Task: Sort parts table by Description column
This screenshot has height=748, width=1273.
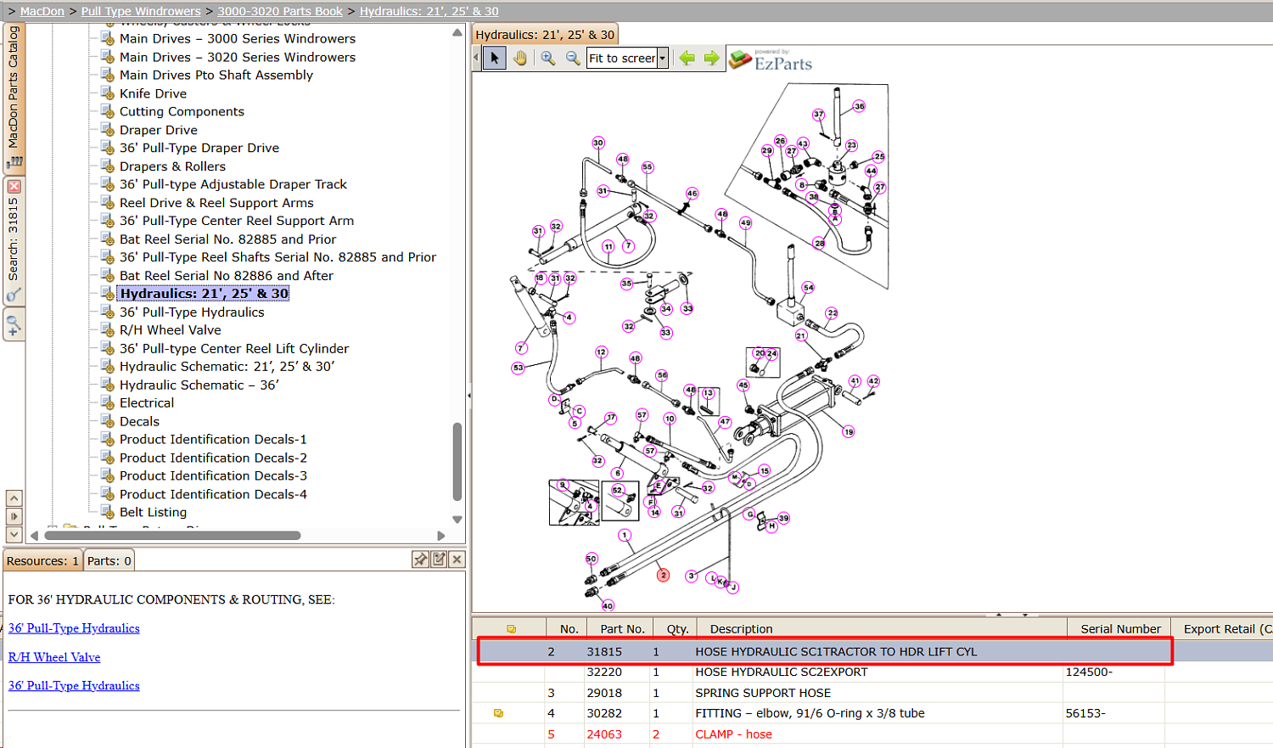Action: [881, 629]
